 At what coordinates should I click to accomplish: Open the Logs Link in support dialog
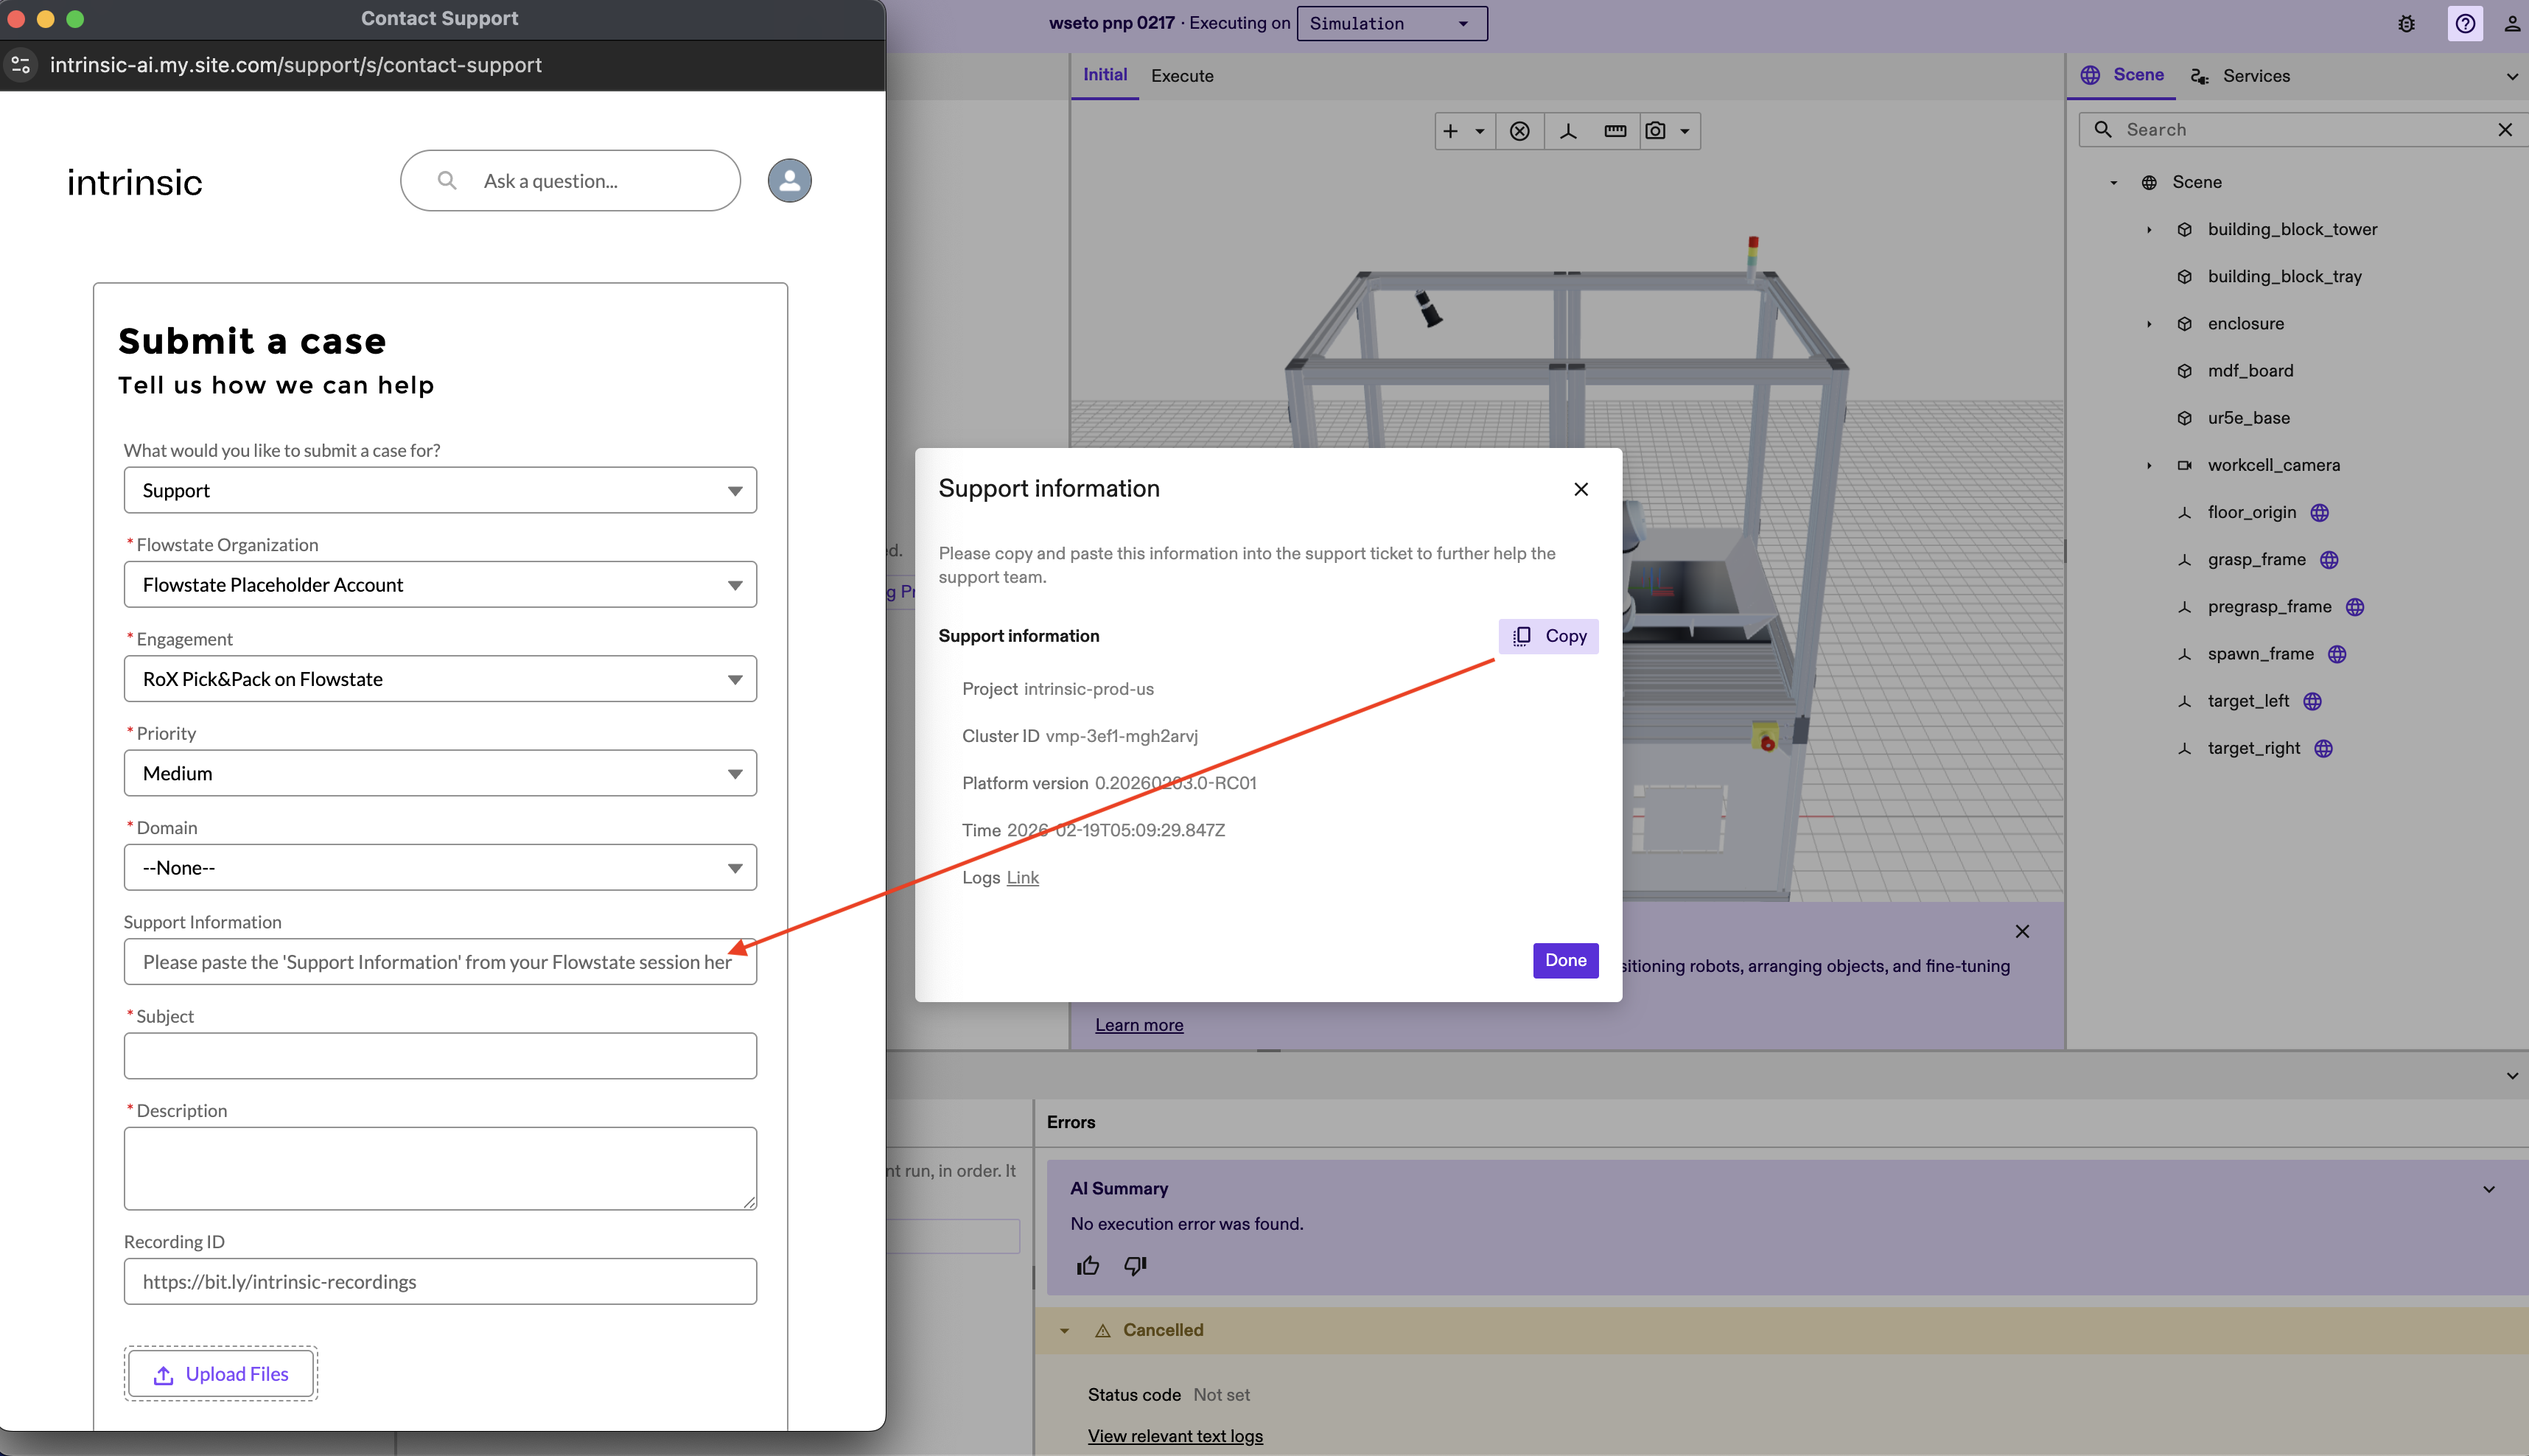tap(1022, 877)
